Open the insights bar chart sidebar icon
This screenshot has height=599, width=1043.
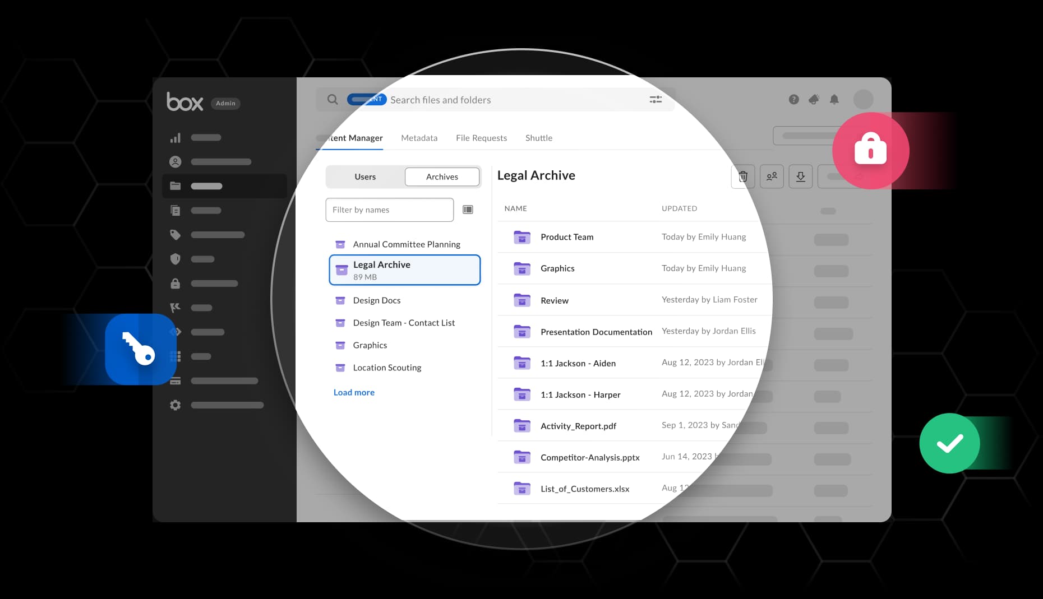(x=176, y=138)
